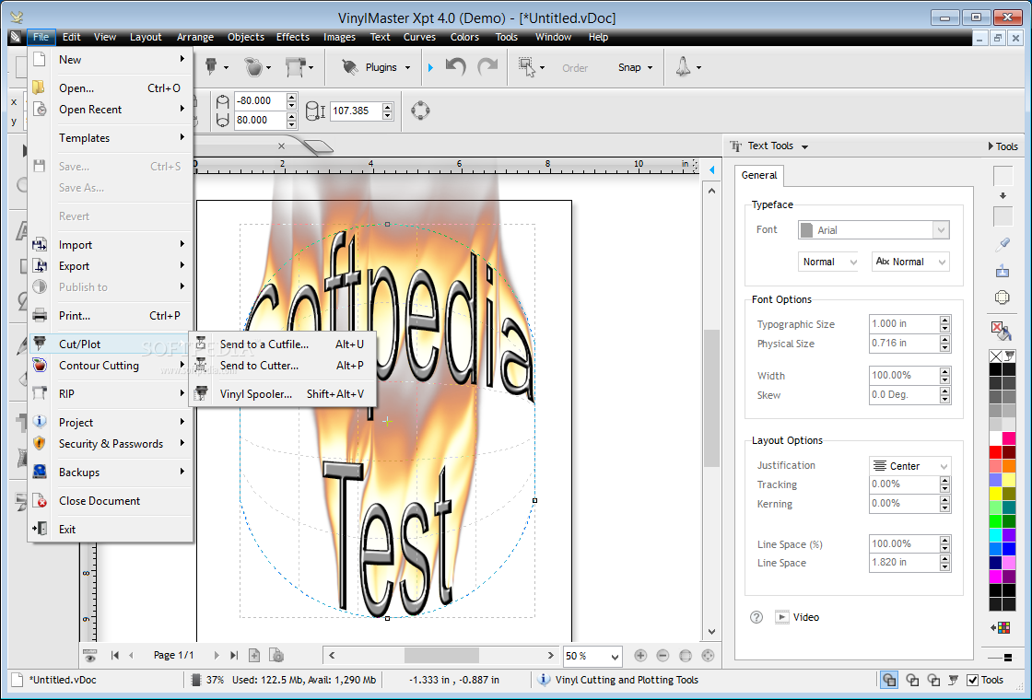Screen dimensions: 1032x700
Task: Click the dotted octagon icon in the color panel
Action: coord(1003,297)
